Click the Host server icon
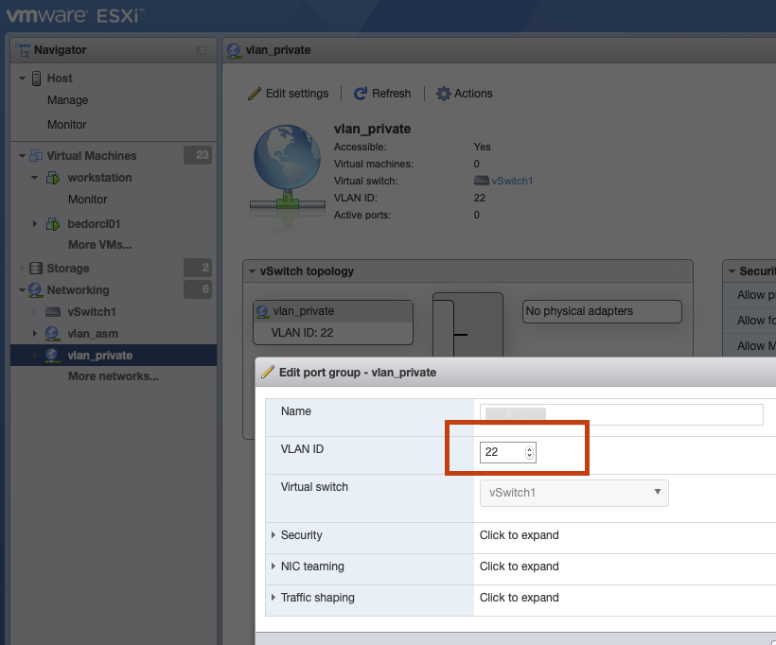The image size is (776, 645). click(36, 78)
